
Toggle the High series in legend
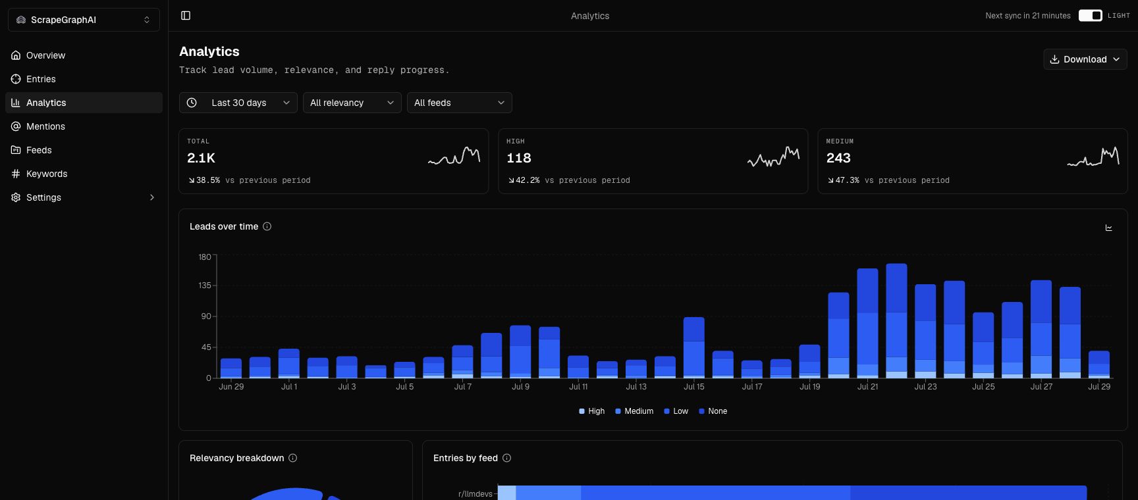click(x=591, y=411)
